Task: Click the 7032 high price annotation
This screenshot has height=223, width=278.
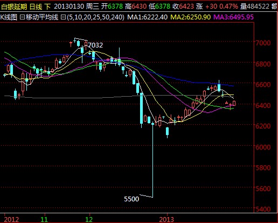Action: coord(95,45)
